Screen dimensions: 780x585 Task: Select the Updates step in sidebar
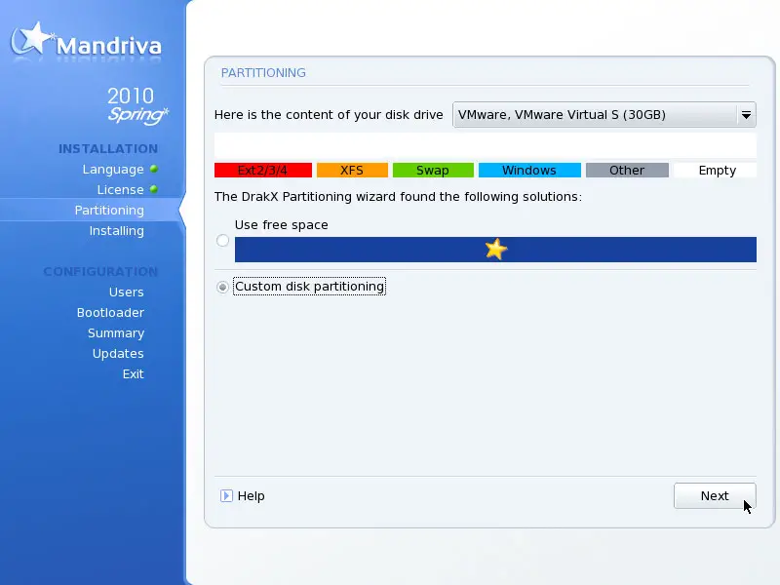[118, 353]
